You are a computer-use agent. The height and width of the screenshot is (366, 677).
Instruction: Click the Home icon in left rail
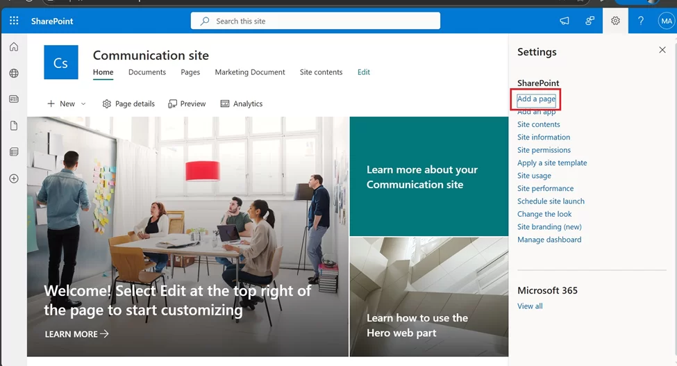[14, 47]
